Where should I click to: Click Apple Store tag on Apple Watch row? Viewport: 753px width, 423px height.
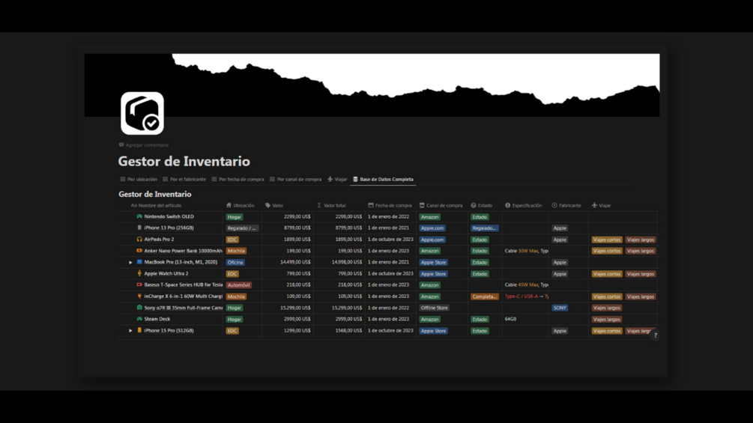click(x=433, y=274)
